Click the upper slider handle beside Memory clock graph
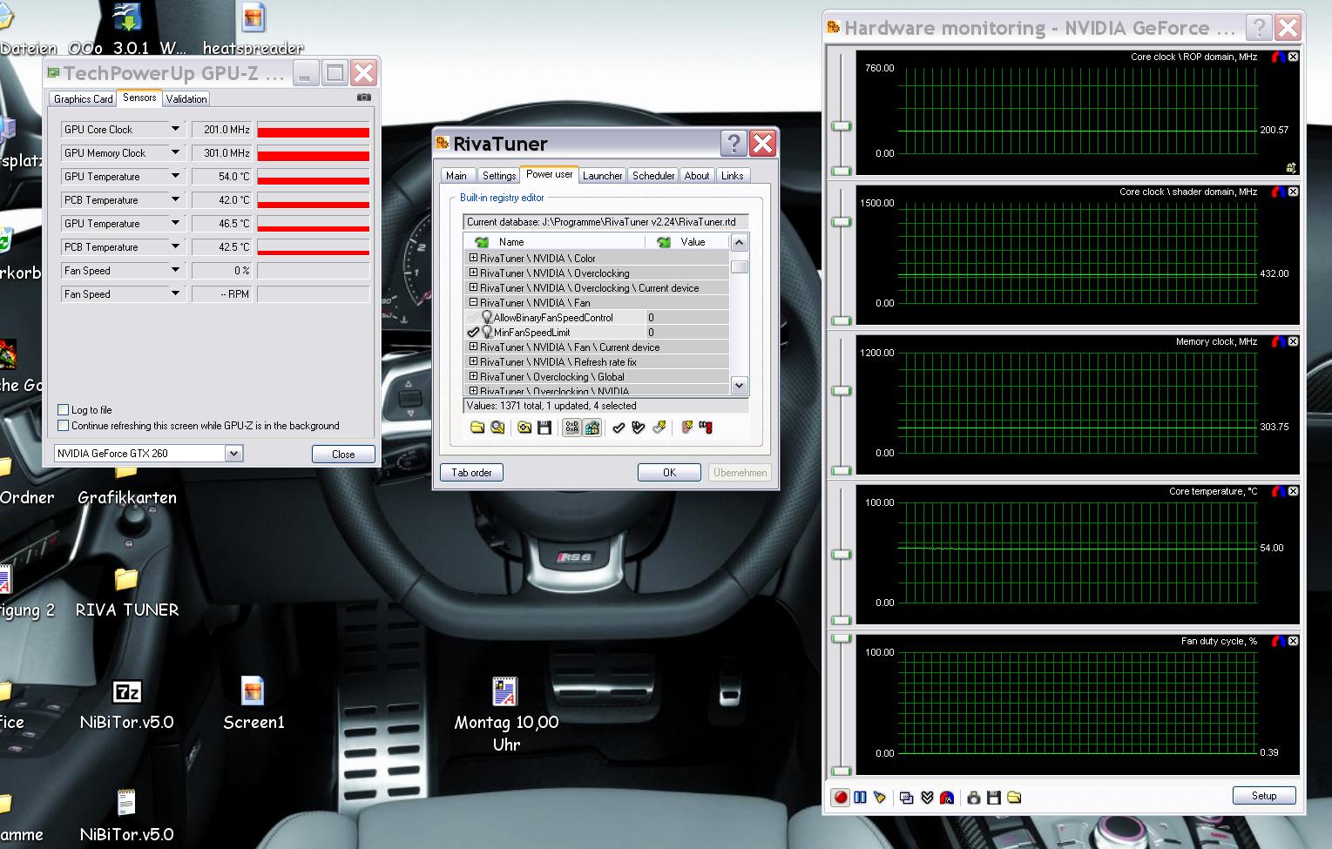 (x=841, y=390)
